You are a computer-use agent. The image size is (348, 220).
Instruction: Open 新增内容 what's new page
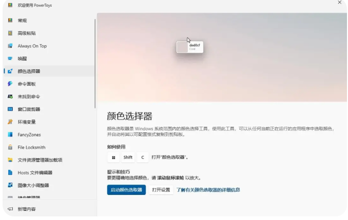coord(49,209)
